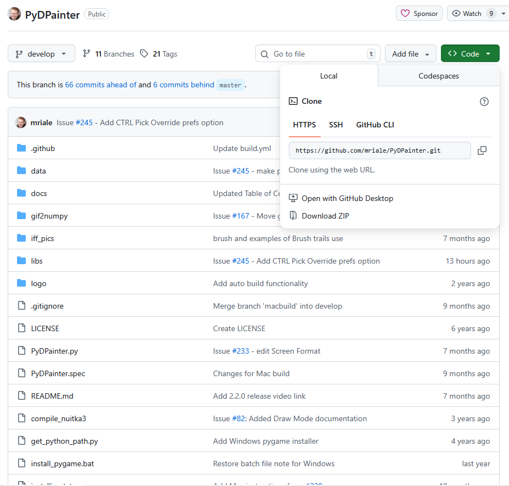Image resolution: width=509 pixels, height=486 pixels.
Task: Open the iff_pics folder
Action: coord(42,239)
